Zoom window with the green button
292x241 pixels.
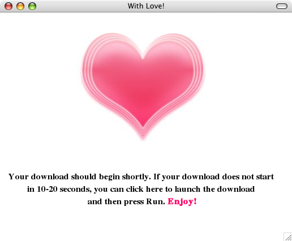(32, 6)
